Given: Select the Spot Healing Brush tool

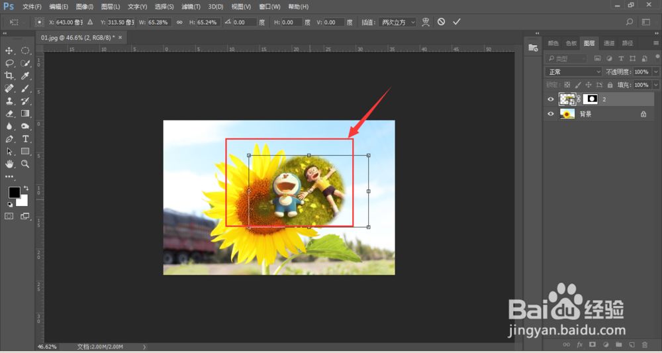Looking at the screenshot, I should pos(9,89).
